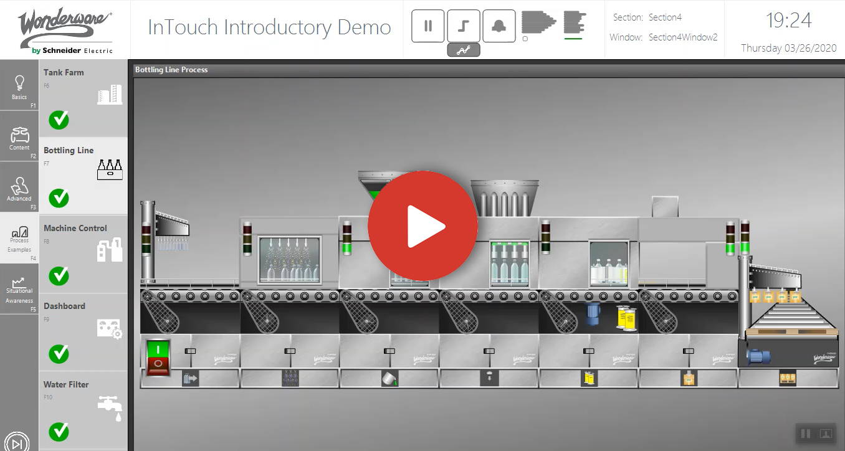Click the Machine Control factory icon

tap(110, 249)
